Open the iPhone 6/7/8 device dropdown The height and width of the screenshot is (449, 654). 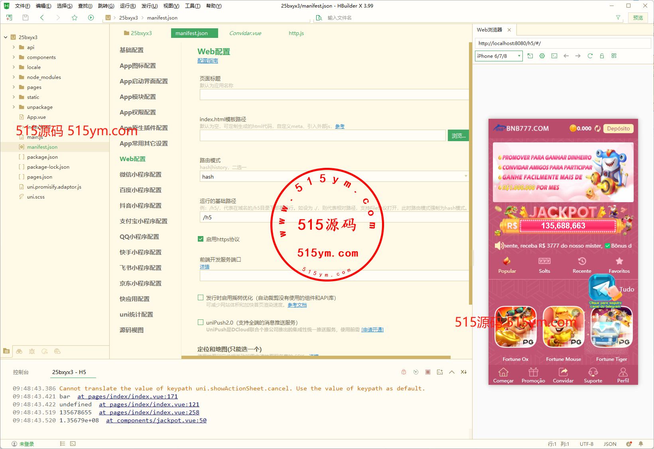[x=498, y=56]
